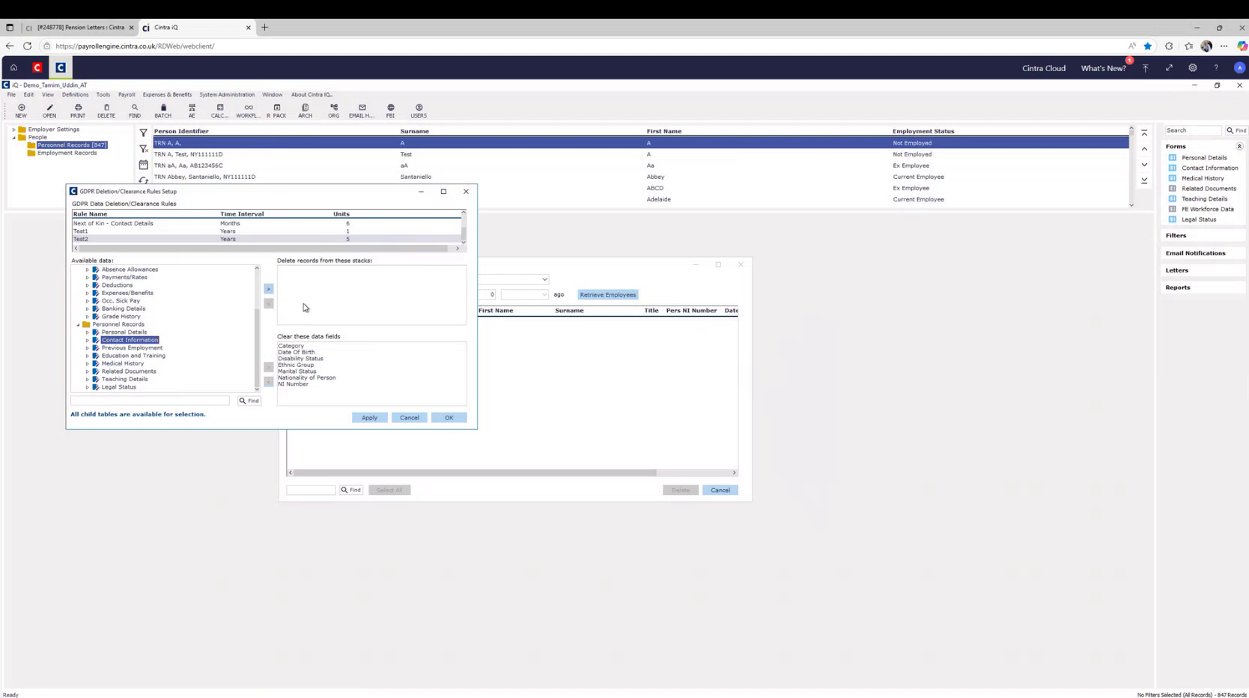This screenshot has height=698, width=1249.
Task: Open Batch processing via the BATCH icon
Action: tap(162, 111)
